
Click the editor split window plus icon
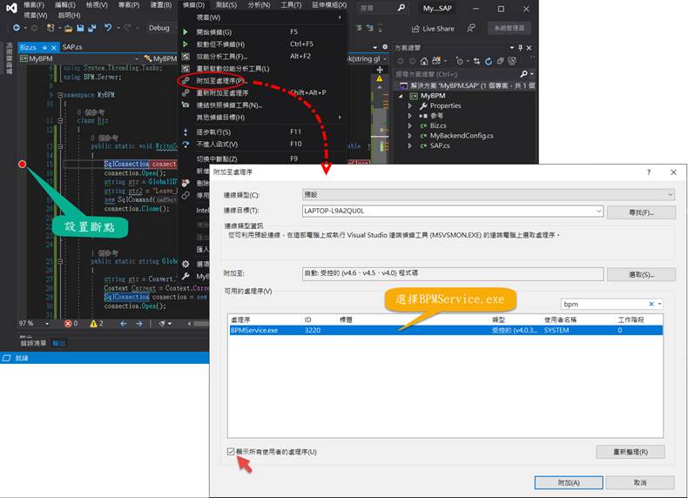coord(380,70)
